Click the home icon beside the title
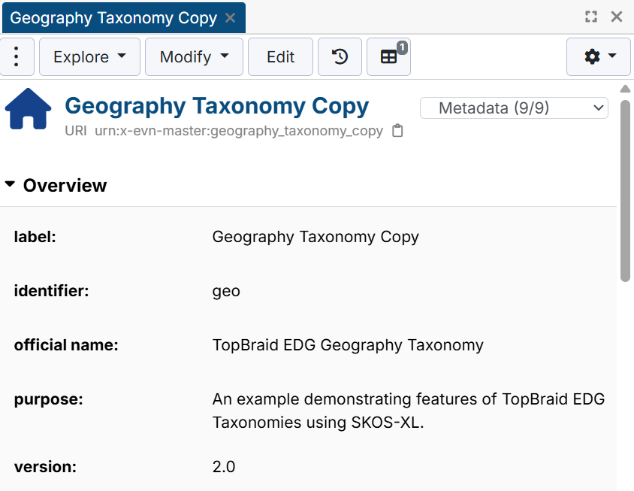Image resolution: width=634 pixels, height=491 pixels. click(28, 108)
